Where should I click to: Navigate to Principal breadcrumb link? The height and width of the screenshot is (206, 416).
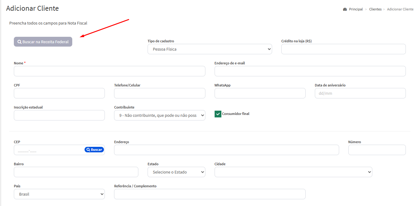coord(356,10)
